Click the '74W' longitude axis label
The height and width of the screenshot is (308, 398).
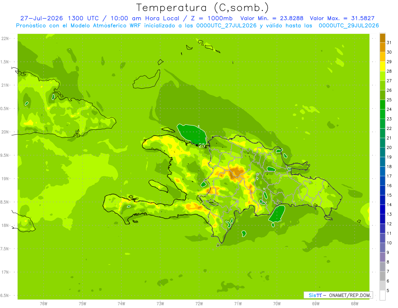tap(121, 304)
